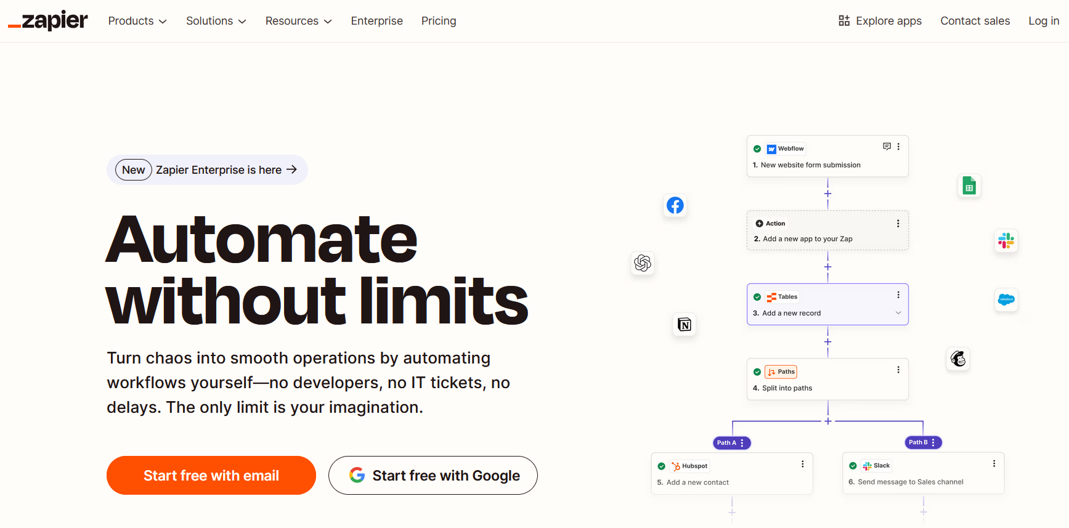This screenshot has height=528, width=1069.
Task: Switch to the Pricing page
Action: pyautogui.click(x=438, y=20)
